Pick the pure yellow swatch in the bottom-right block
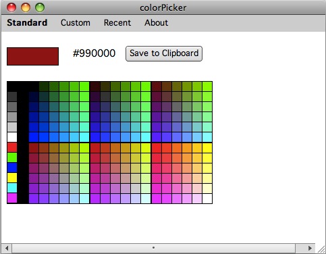The width and height of the screenshot is (326, 254). coord(207,148)
